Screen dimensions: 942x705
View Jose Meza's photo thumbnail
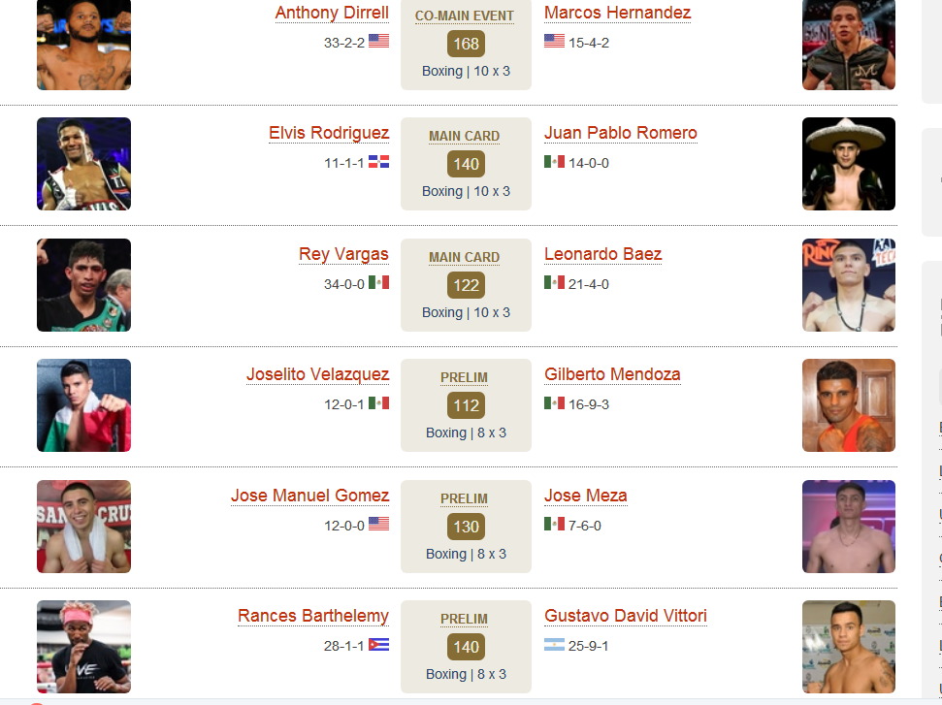[849, 527]
